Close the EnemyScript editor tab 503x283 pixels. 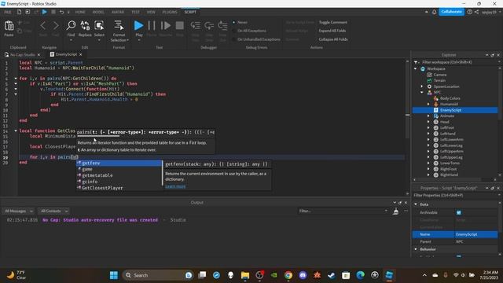pyautogui.click(x=80, y=54)
